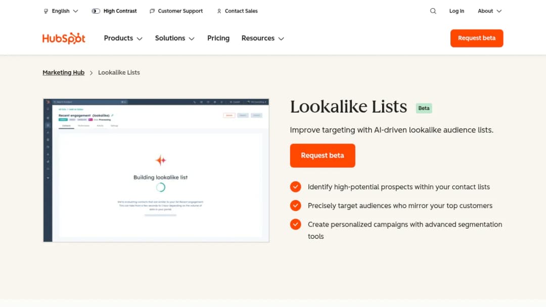The width and height of the screenshot is (546, 307).
Task: Go to Marketing Hub breadcrumb
Action: pyautogui.click(x=63, y=73)
